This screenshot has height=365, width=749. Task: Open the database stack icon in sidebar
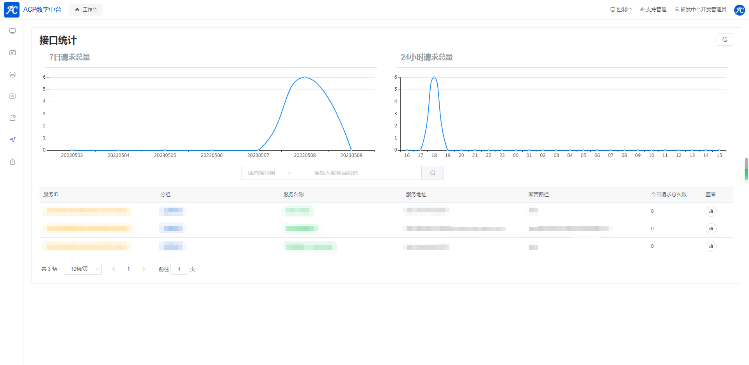pyautogui.click(x=12, y=74)
